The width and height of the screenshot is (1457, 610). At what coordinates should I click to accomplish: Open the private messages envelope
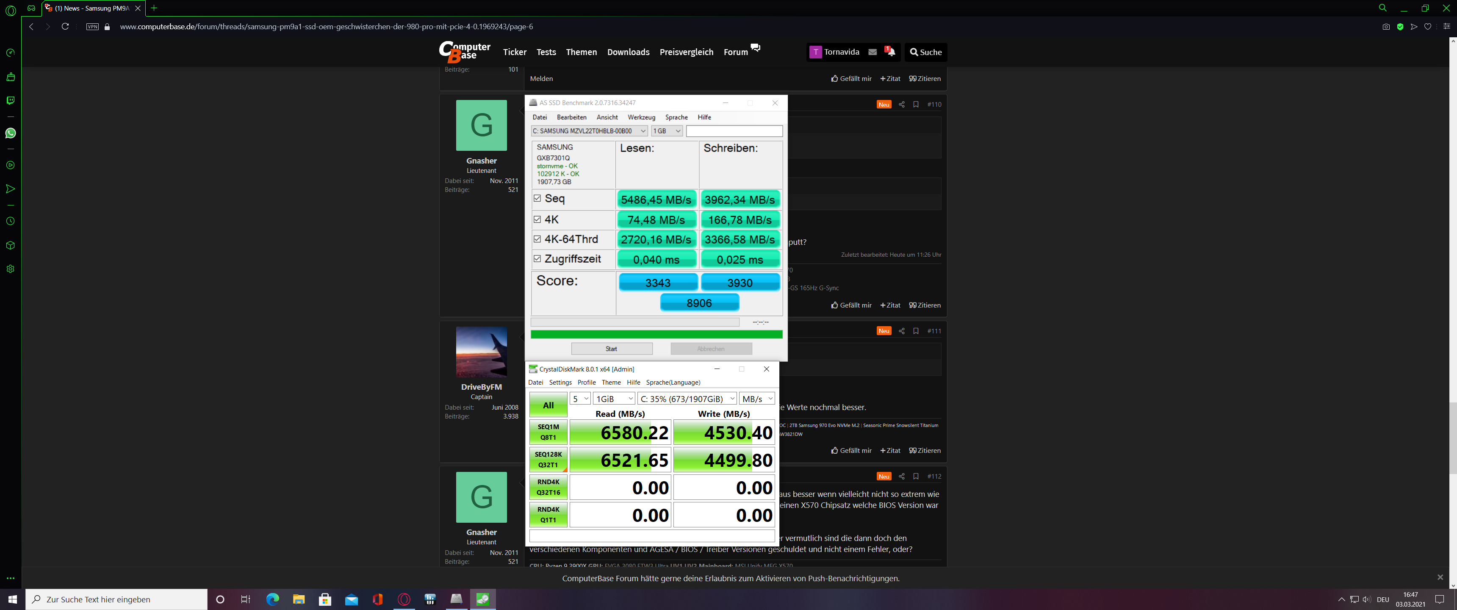872,52
